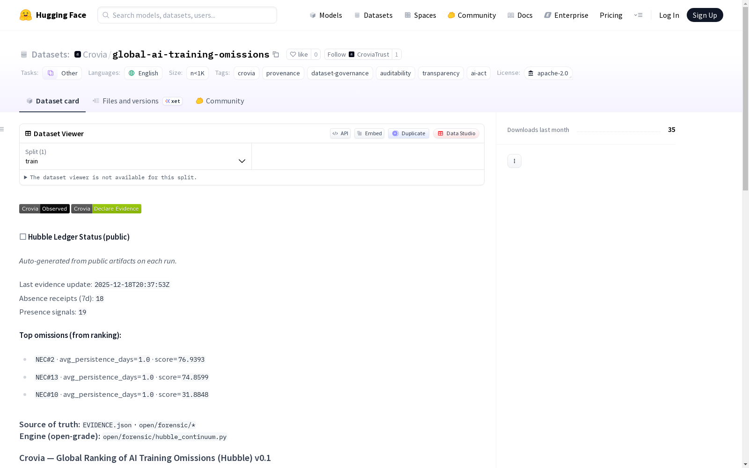Open the Models page
The width and height of the screenshot is (749, 468).
click(326, 15)
